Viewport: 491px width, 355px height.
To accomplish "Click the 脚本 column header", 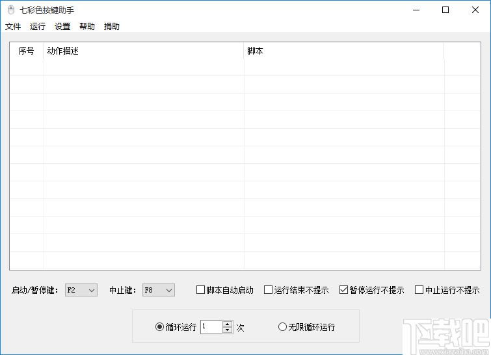I will (344, 51).
